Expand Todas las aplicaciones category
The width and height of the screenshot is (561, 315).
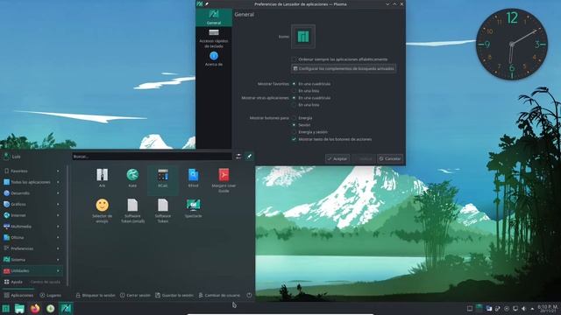pos(32,182)
